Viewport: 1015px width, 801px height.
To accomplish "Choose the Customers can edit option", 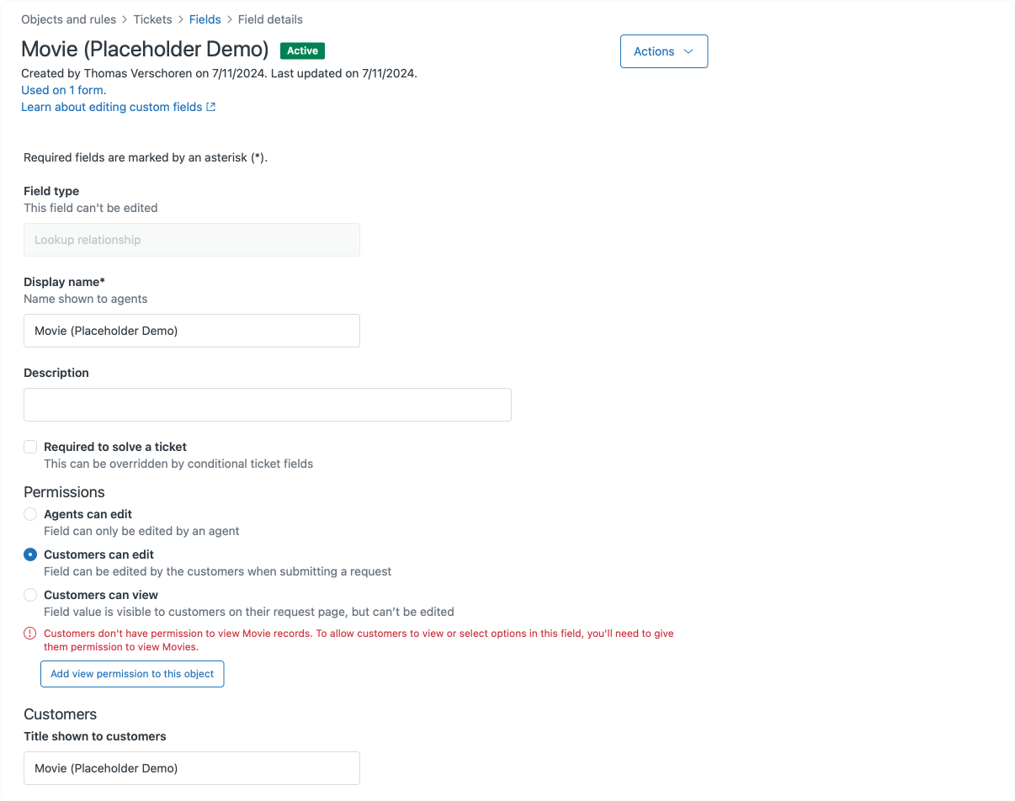I will (30, 554).
